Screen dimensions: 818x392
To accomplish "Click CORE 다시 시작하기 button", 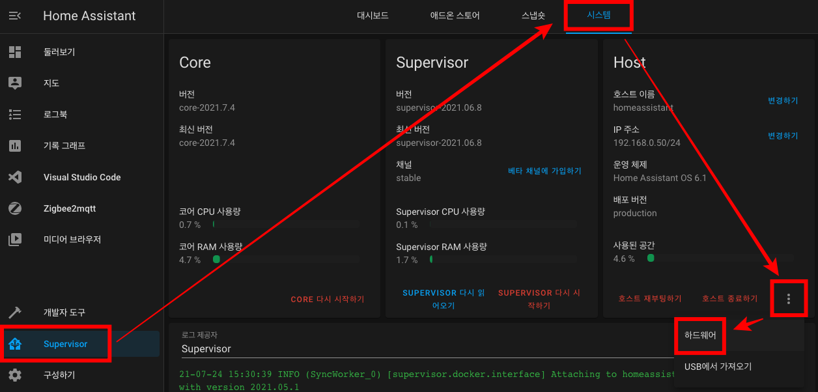I will tap(328, 300).
